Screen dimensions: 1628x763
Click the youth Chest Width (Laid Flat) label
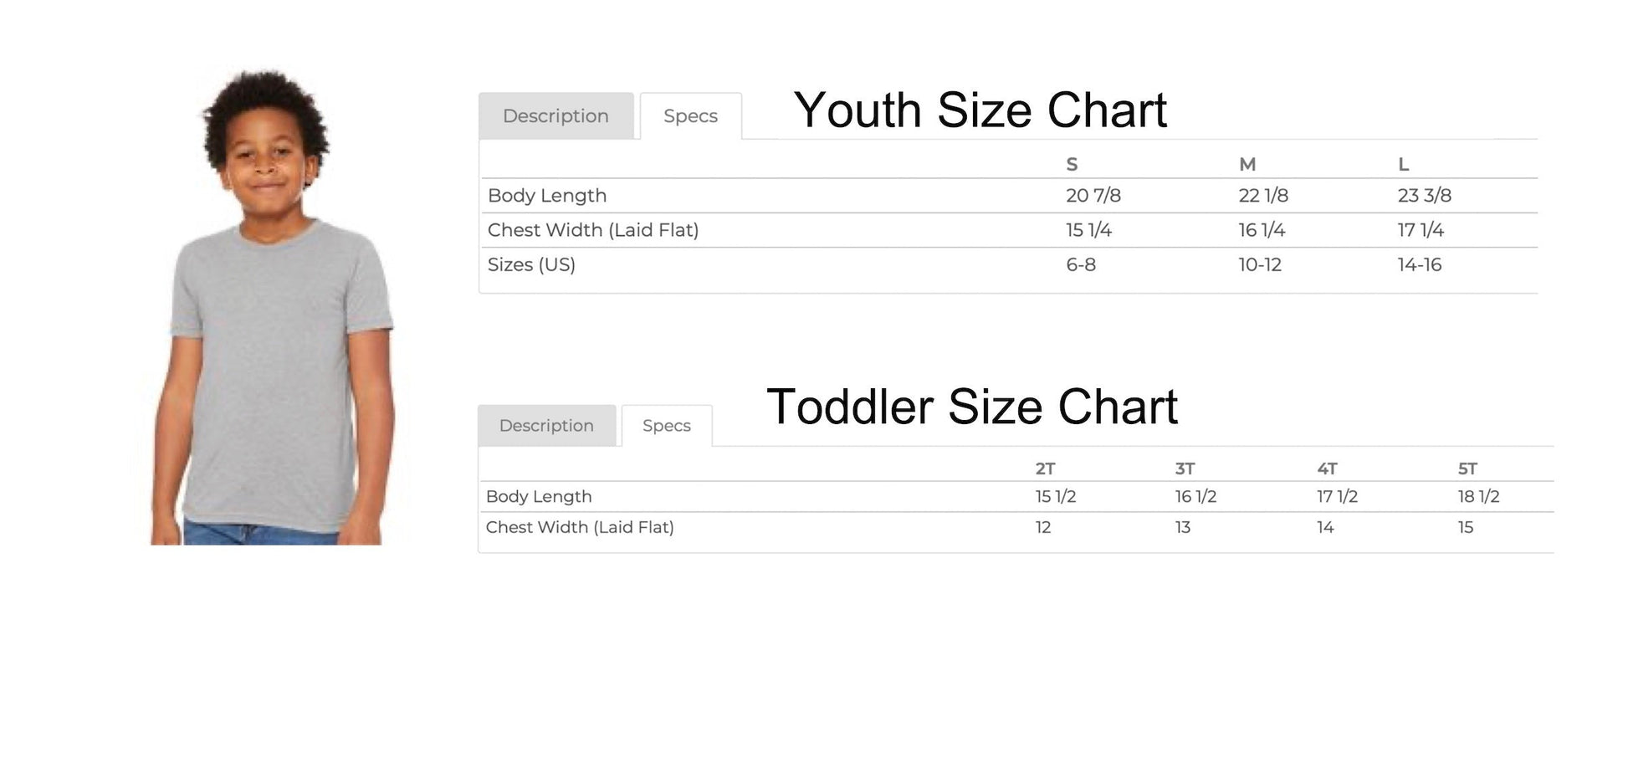(592, 230)
